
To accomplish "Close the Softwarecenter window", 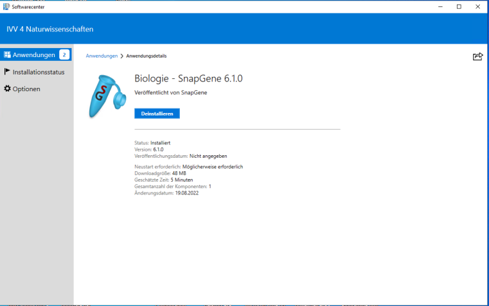I will 477,6.
